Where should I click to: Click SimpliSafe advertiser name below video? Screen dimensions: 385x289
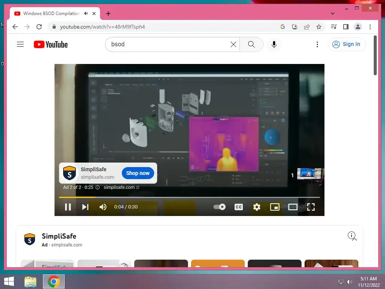pos(59,236)
